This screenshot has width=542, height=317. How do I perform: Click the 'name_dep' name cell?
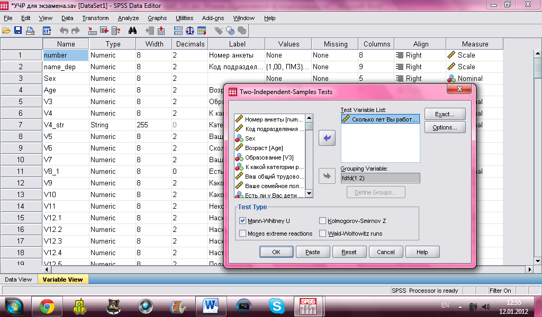tap(66, 67)
